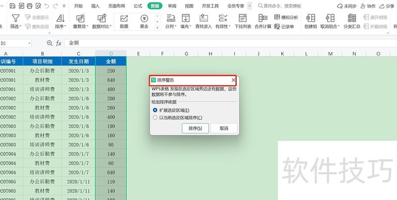The width and height of the screenshot is (397, 200).
Task: Select 扩展选定区域 radio option
Action: tap(155, 110)
